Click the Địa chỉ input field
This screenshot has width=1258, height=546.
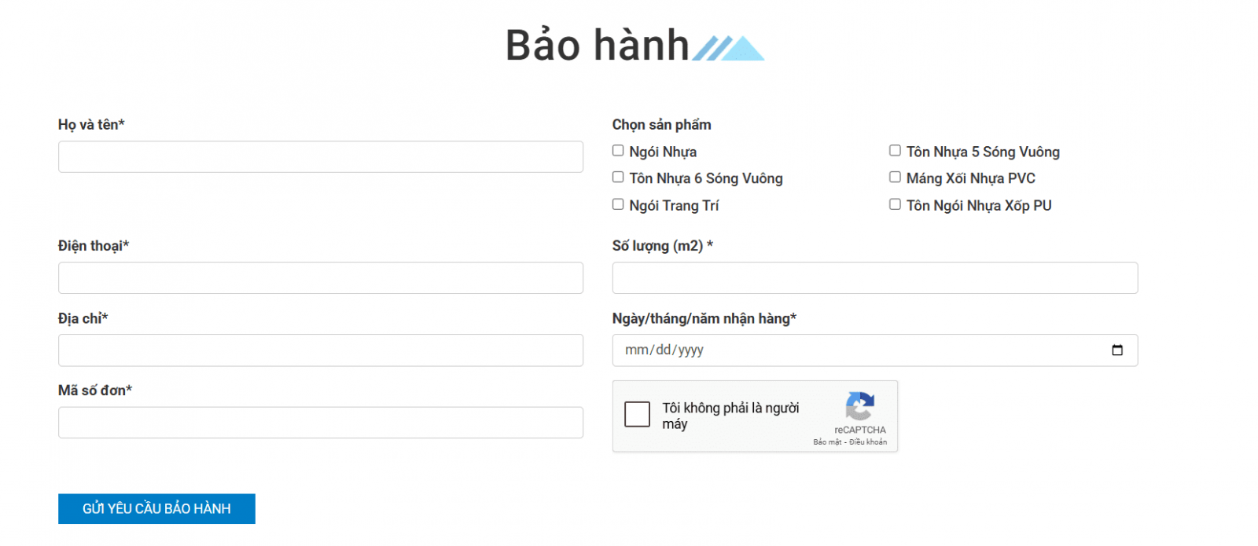click(x=321, y=350)
